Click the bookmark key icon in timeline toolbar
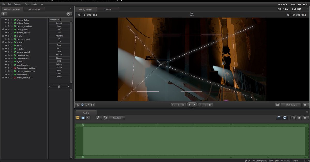 point(98,118)
